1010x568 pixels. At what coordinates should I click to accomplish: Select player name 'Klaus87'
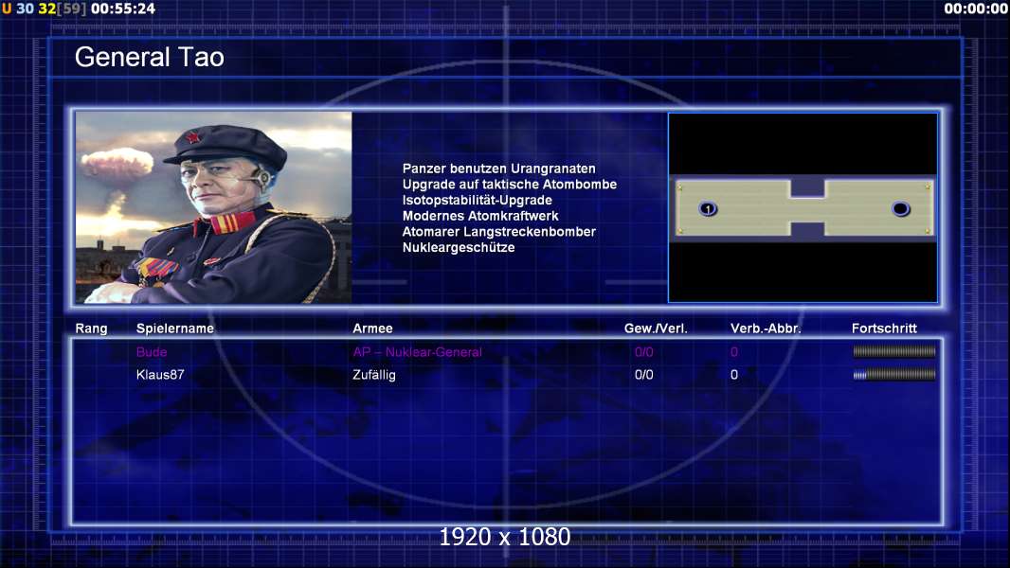(160, 374)
